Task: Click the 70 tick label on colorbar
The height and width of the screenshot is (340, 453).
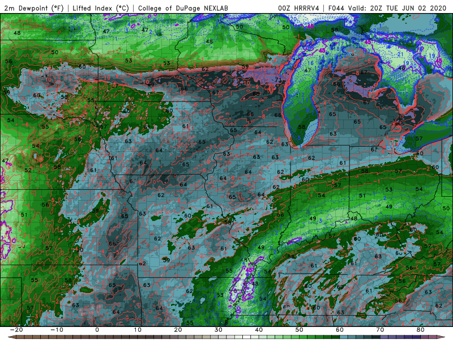Action: point(380,330)
